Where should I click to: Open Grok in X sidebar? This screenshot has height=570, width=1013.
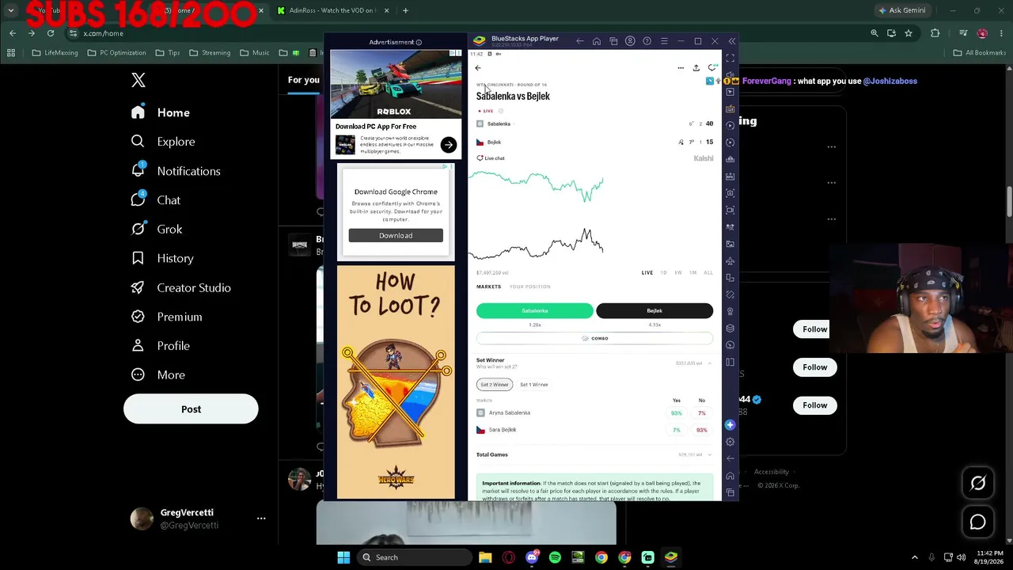point(156,230)
